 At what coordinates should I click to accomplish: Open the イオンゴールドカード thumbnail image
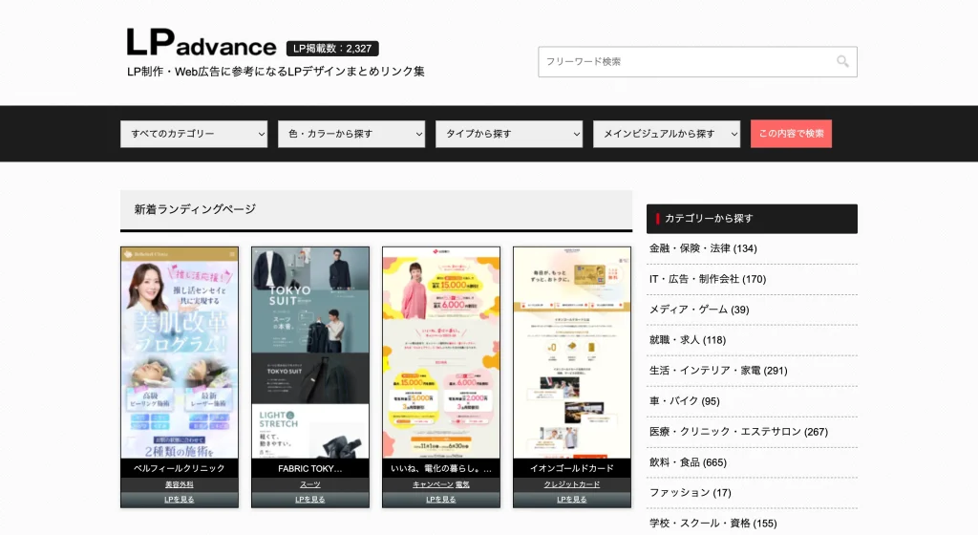click(572, 353)
